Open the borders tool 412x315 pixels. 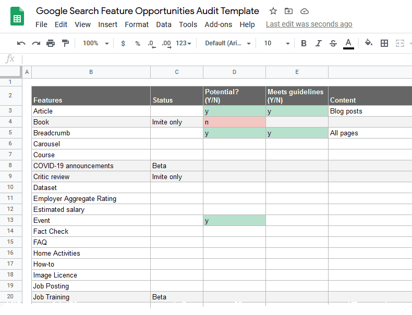384,43
